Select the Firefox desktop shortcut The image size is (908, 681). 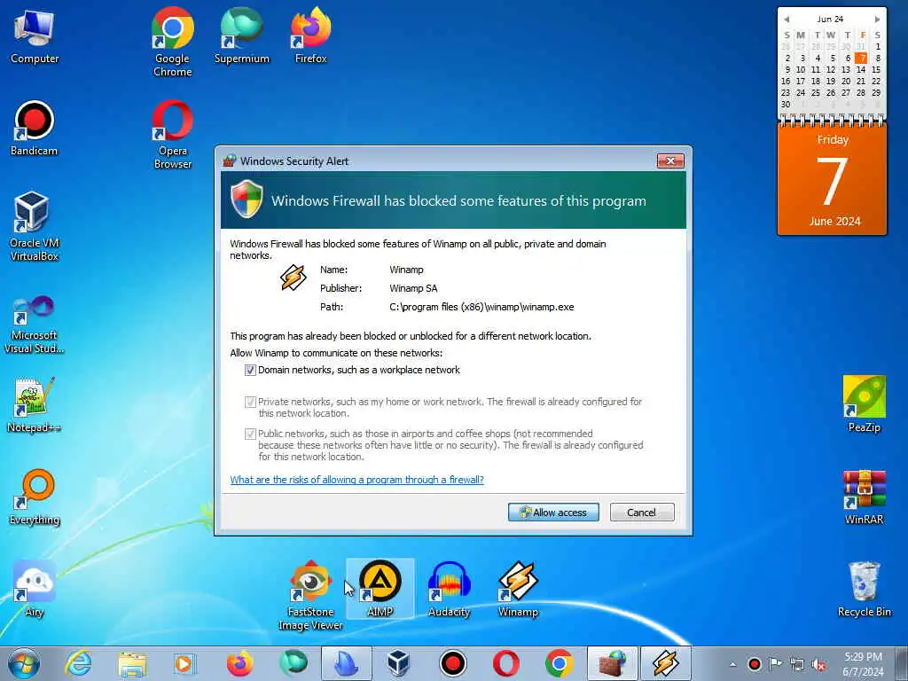click(310, 35)
